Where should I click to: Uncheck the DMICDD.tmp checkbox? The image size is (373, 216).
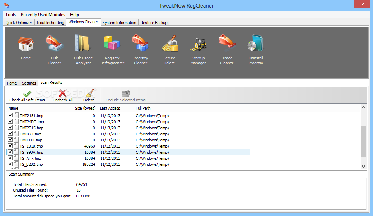(x=10, y=140)
